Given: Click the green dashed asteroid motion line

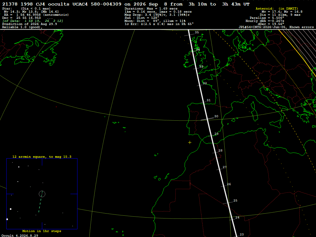Looking at the screenshot, I should point(40,202).
